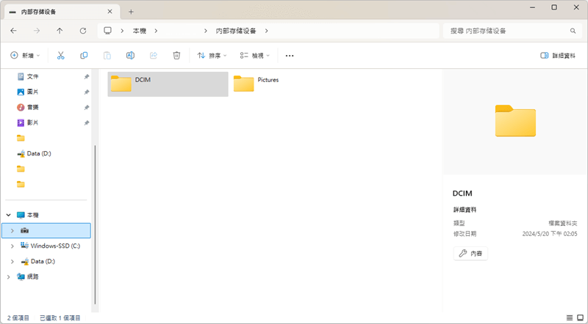Open pinned Data (D:) in quick access

click(39, 153)
